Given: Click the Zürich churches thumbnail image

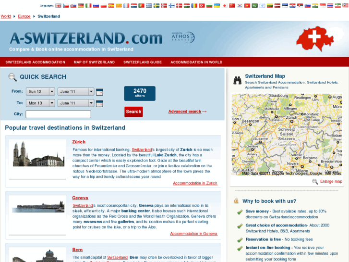Looking at the screenshot, I should [37, 159].
